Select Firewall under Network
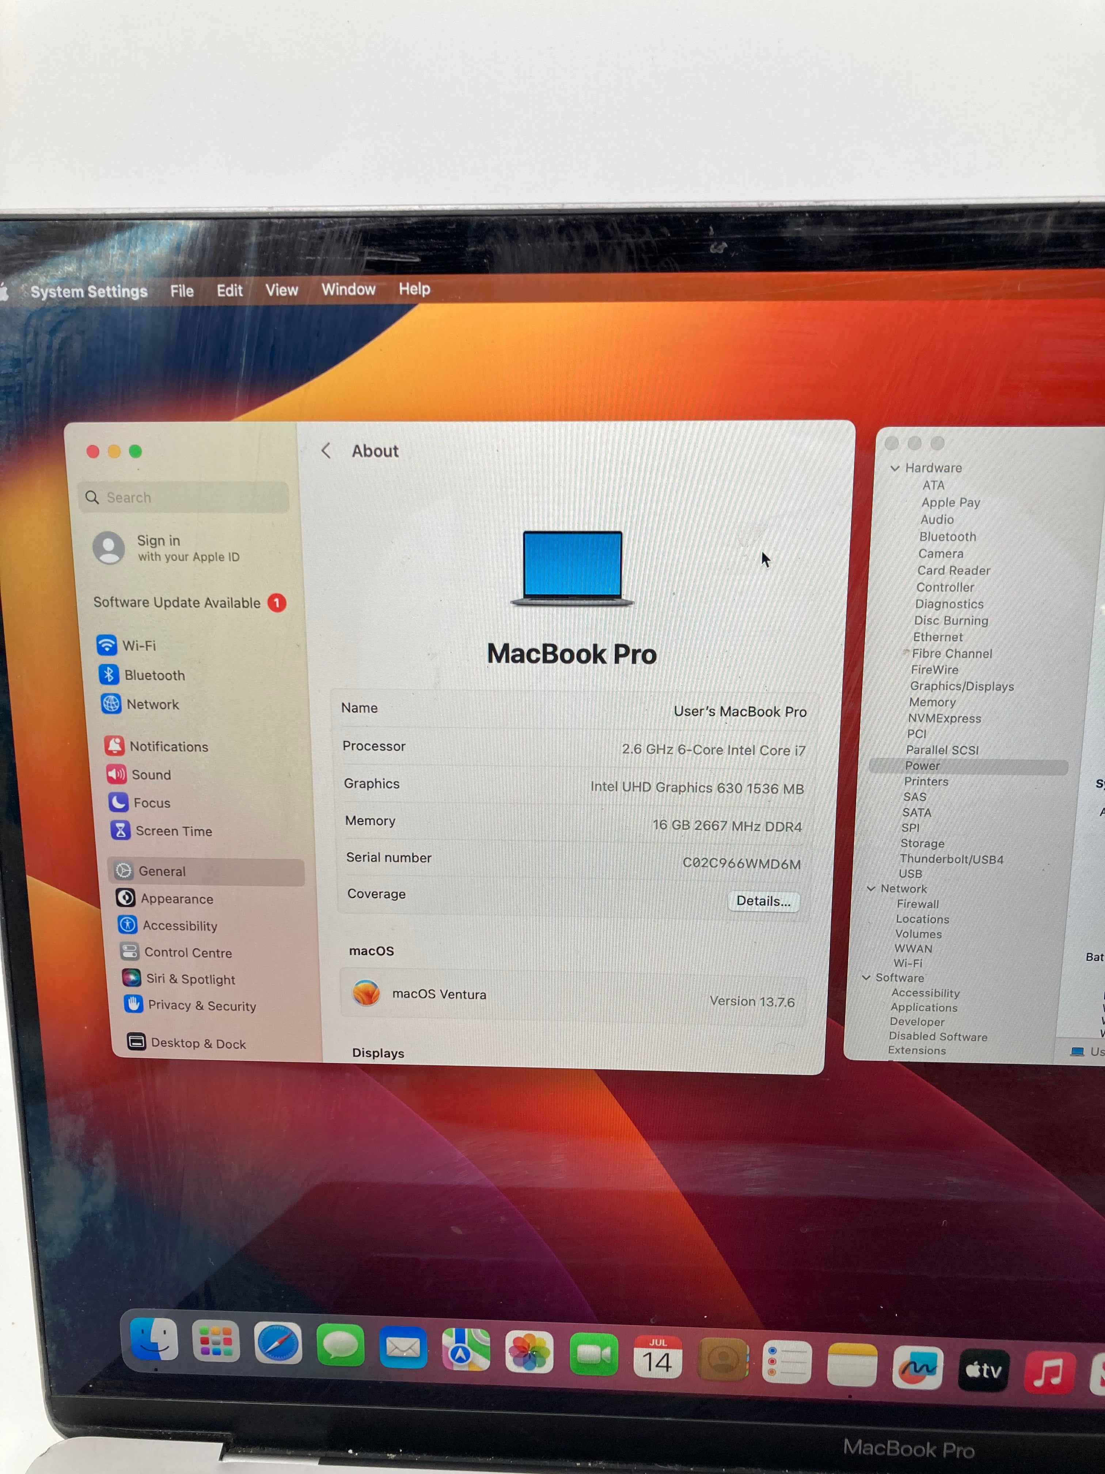Screen dimensions: 1105x1474 coord(917,904)
